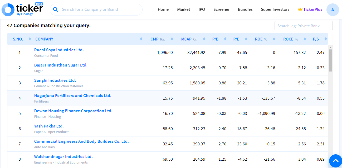Open Bajaj Hindusthan Sugar Ltd. page
Screen dimensions: 342x168
coord(61,65)
